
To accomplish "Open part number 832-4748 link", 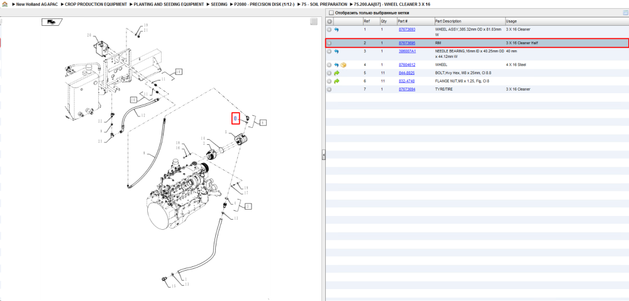I will (x=406, y=81).
